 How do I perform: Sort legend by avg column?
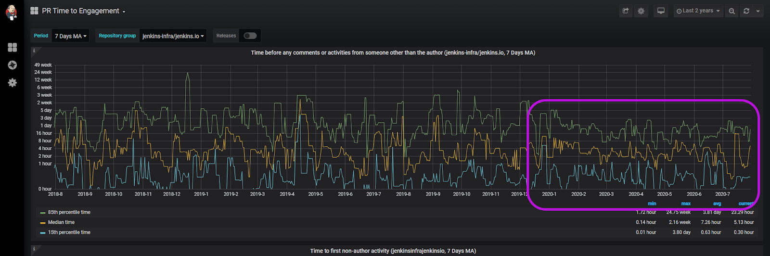tap(717, 204)
